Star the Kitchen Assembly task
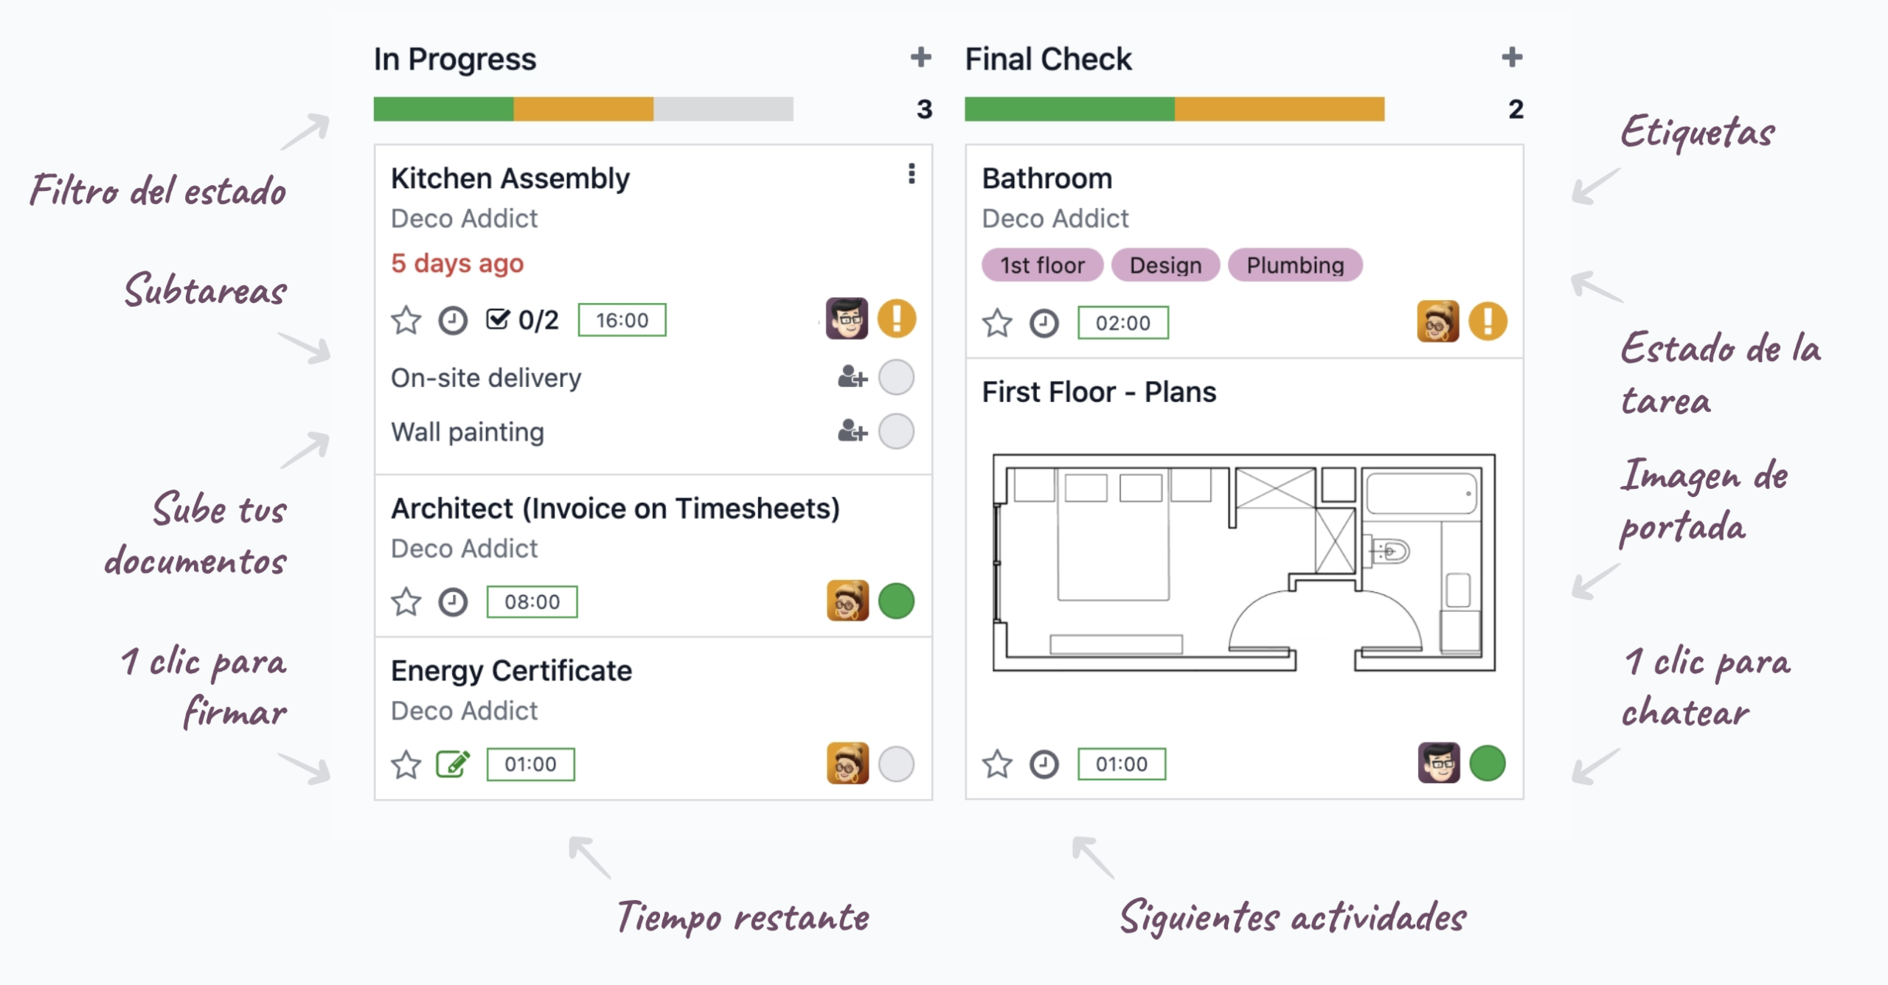Image resolution: width=1888 pixels, height=985 pixels. [406, 321]
